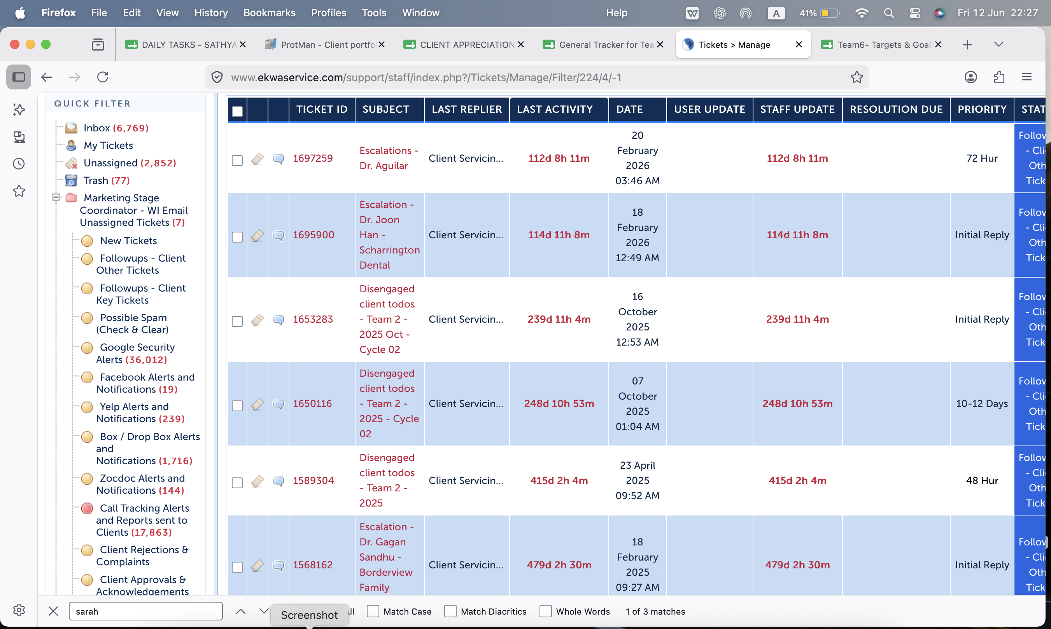Open the Inbox quick filter

pos(116,128)
